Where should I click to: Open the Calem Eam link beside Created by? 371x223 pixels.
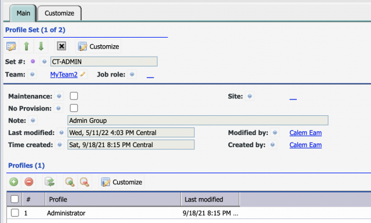pyautogui.click(x=305, y=145)
